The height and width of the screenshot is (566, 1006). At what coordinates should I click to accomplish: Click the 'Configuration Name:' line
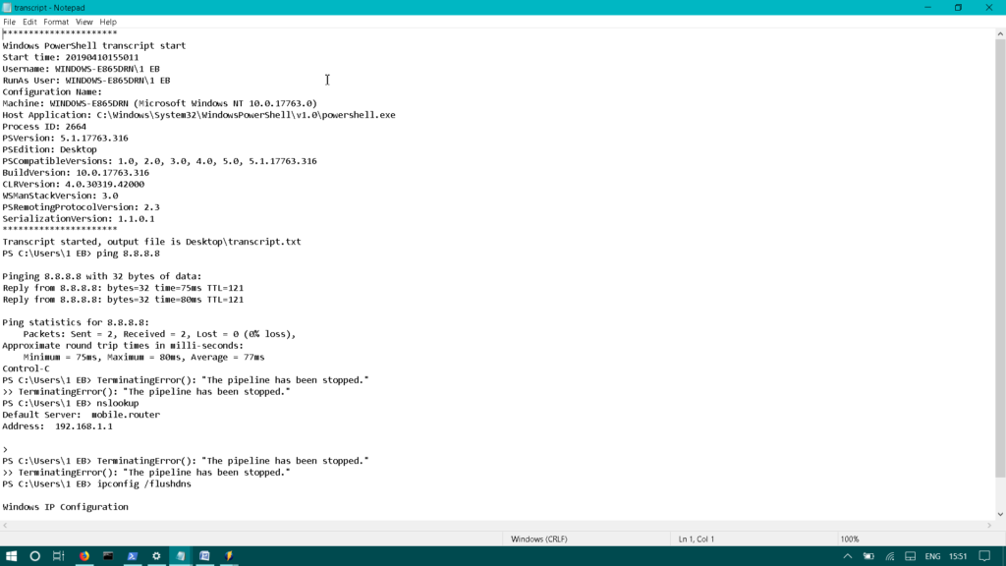point(52,91)
